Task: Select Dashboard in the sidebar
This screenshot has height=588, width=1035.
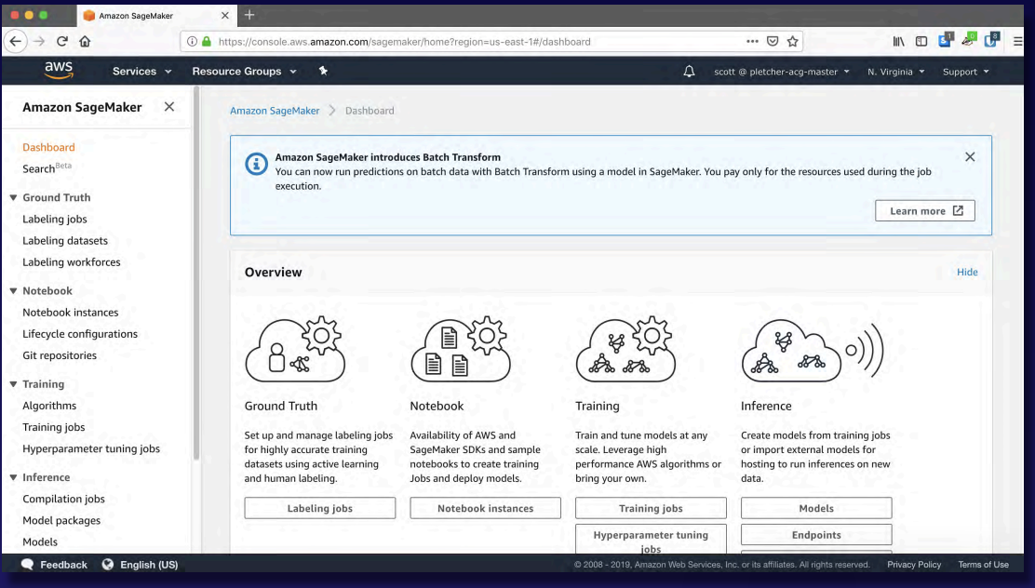Action: click(x=48, y=147)
